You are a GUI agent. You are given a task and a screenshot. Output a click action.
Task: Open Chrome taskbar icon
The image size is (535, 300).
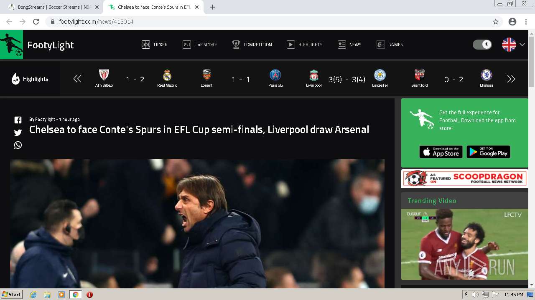(75, 295)
